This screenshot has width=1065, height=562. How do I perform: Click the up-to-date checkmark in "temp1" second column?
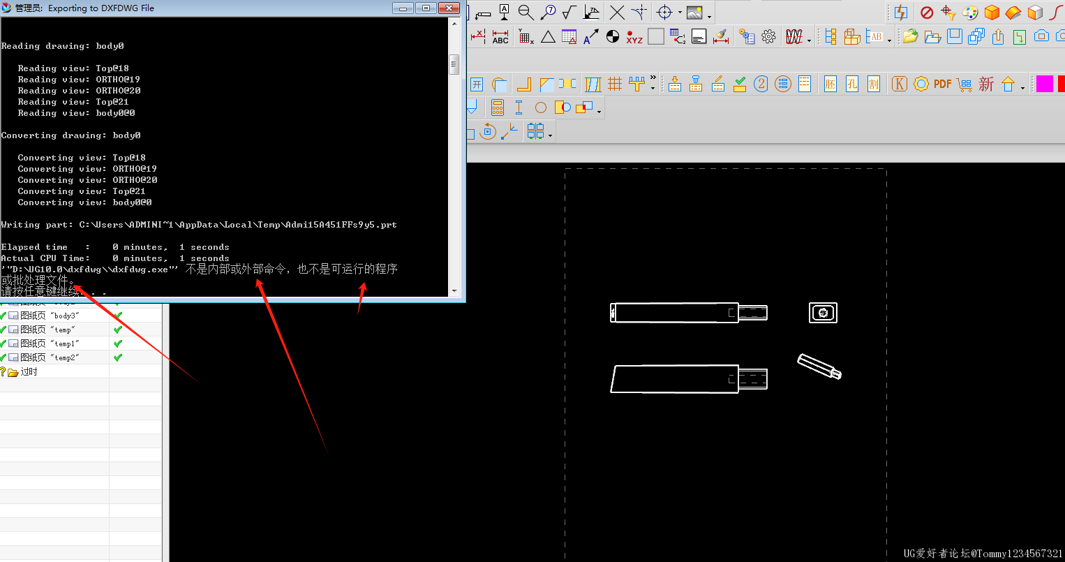point(118,343)
